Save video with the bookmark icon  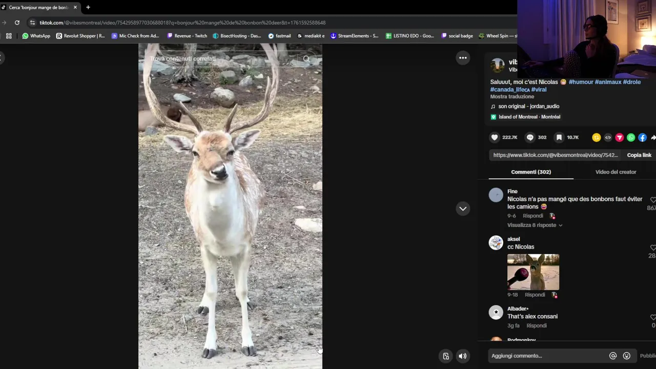click(559, 137)
